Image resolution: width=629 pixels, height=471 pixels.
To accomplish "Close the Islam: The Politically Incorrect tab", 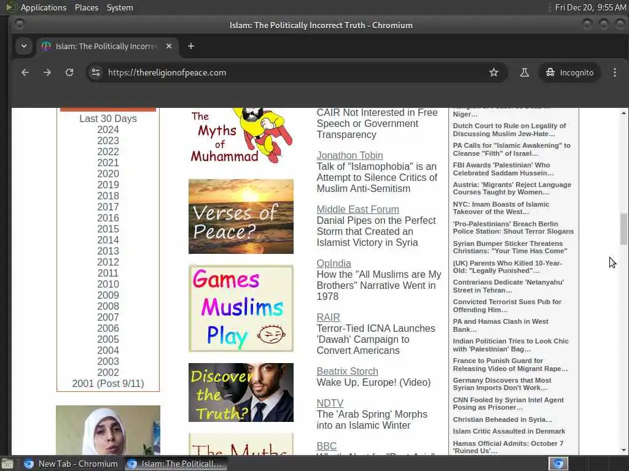I will (169, 46).
